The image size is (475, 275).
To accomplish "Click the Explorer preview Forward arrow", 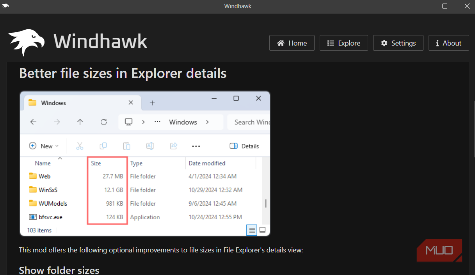I will [x=57, y=122].
